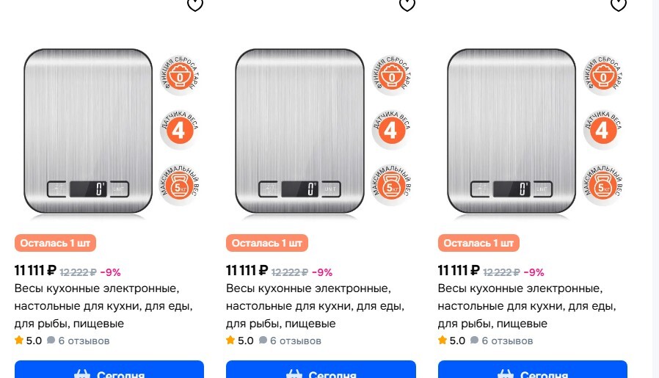Open middle kitchen scale product image
The height and width of the screenshot is (378, 659).
(x=299, y=131)
